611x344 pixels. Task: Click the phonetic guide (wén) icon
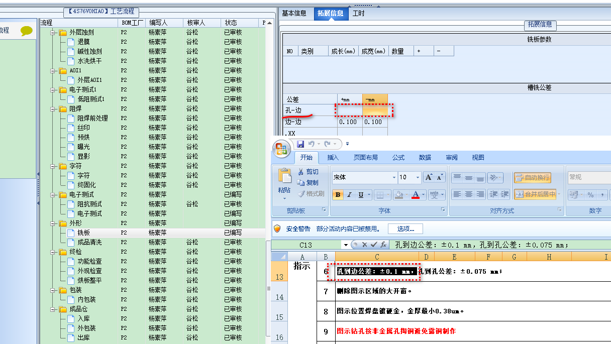coord(434,195)
